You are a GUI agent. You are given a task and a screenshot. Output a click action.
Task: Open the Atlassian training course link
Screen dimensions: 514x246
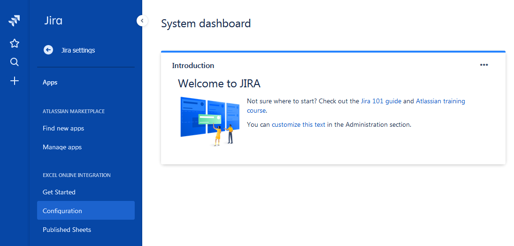(440, 101)
